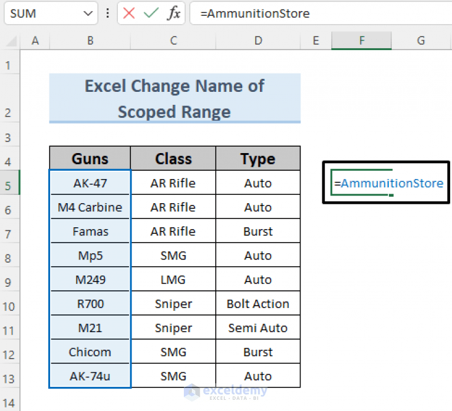The image size is (452, 411).
Task: Click the 'Auto' cell in the M249 row
Action: pyautogui.click(x=258, y=279)
